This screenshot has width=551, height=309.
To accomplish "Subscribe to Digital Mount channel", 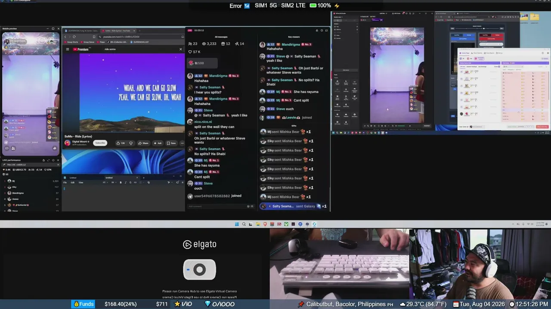I will [100, 143].
